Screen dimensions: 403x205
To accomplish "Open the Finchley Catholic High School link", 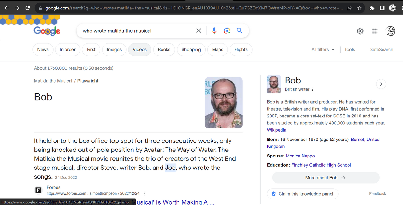I will click(x=321, y=165).
